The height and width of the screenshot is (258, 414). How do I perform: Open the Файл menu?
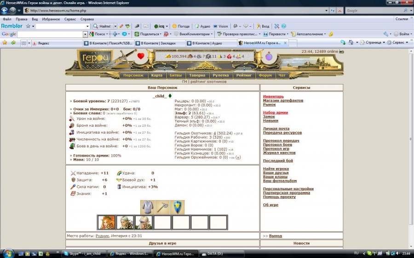tap(7, 19)
